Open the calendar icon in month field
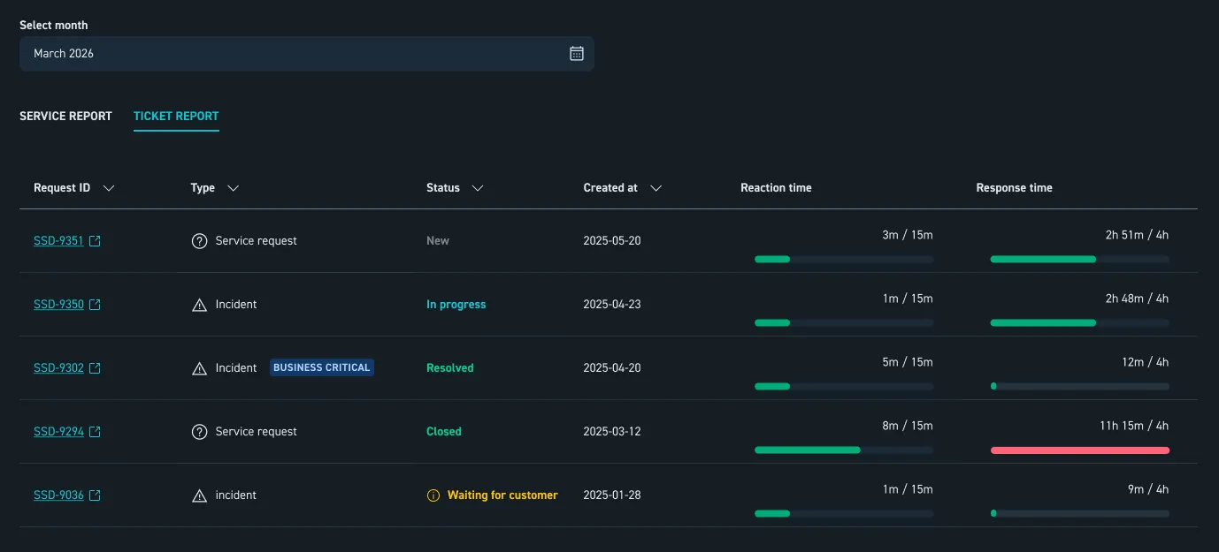 [577, 54]
